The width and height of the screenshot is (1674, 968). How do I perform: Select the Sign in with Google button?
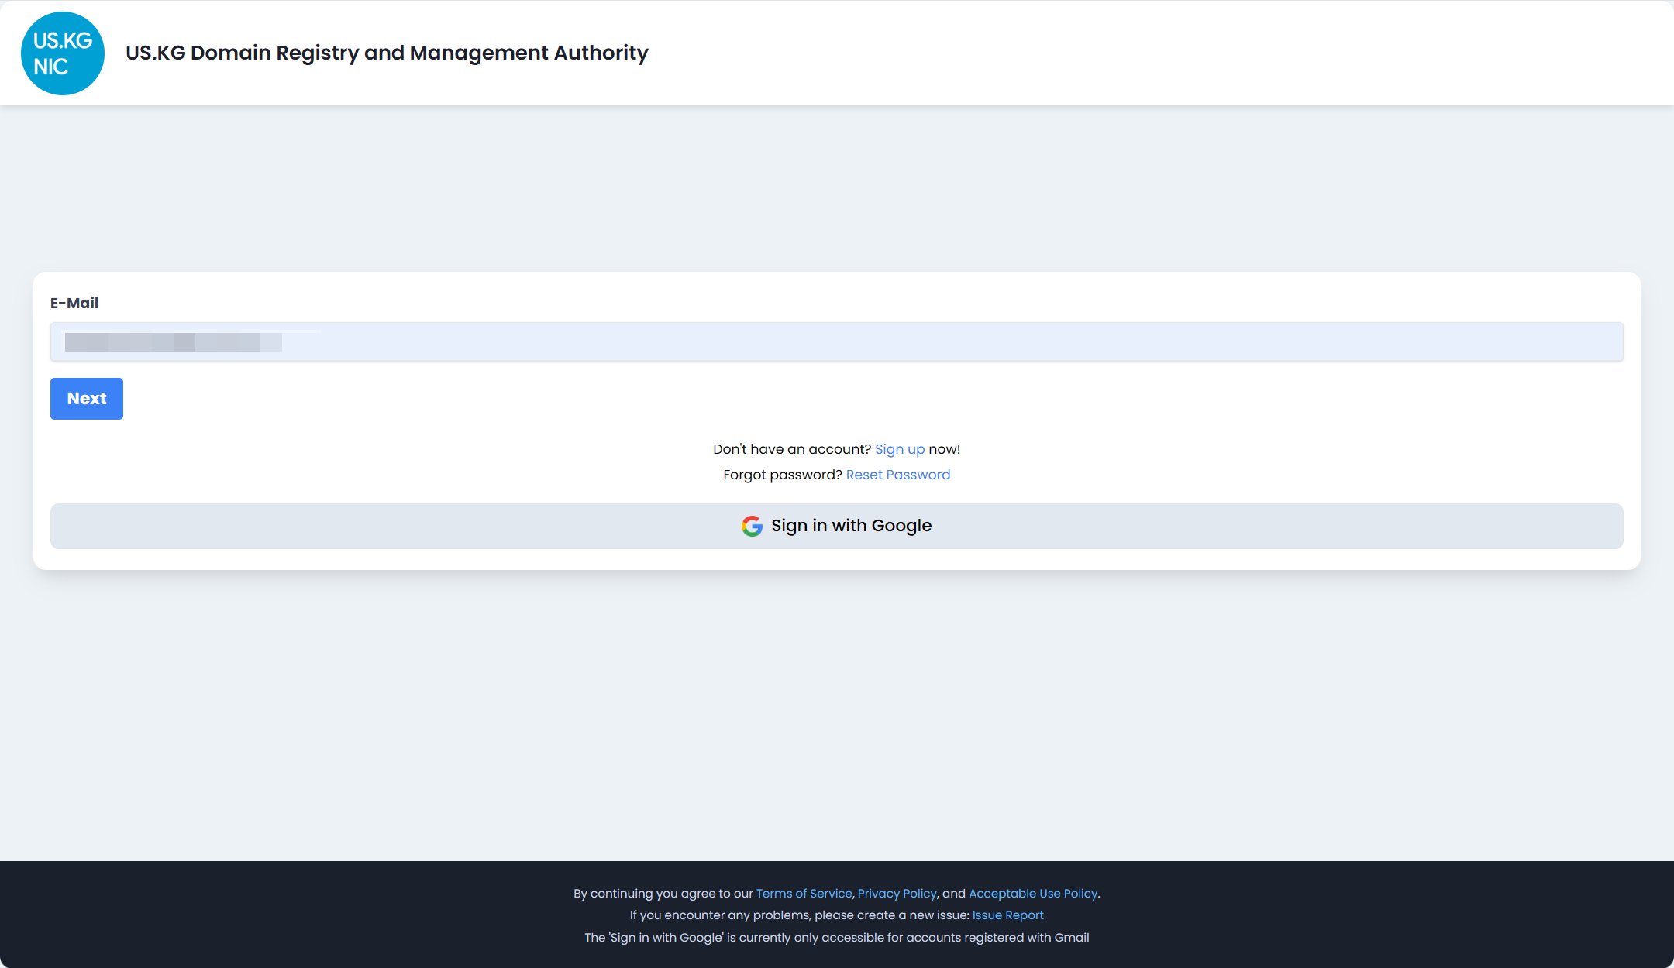pyautogui.click(x=837, y=527)
